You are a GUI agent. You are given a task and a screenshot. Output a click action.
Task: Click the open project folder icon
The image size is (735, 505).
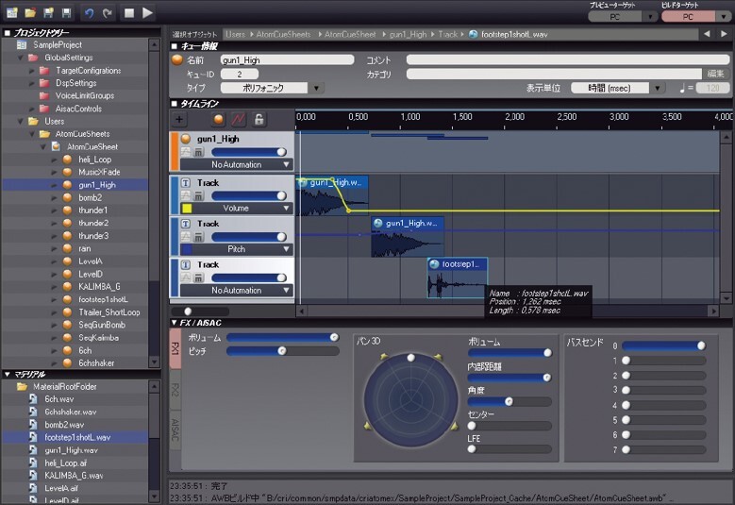point(30,12)
